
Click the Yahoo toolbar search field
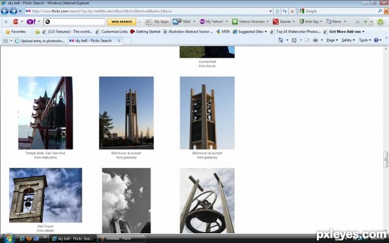tap(75, 22)
